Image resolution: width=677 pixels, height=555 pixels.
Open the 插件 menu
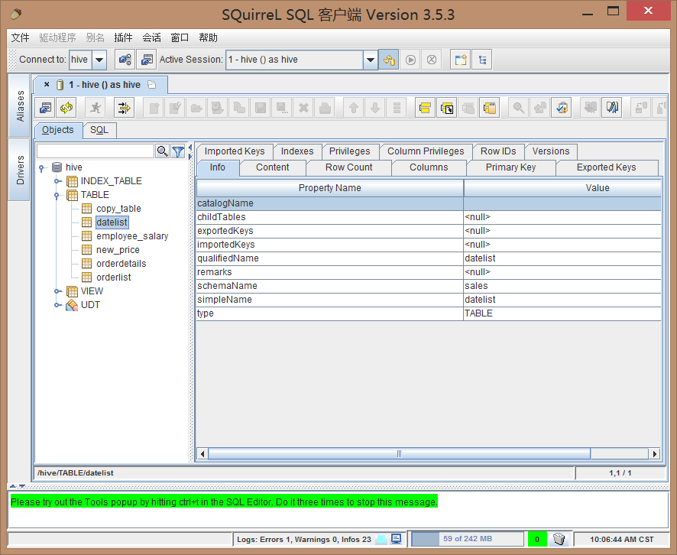coord(123,37)
